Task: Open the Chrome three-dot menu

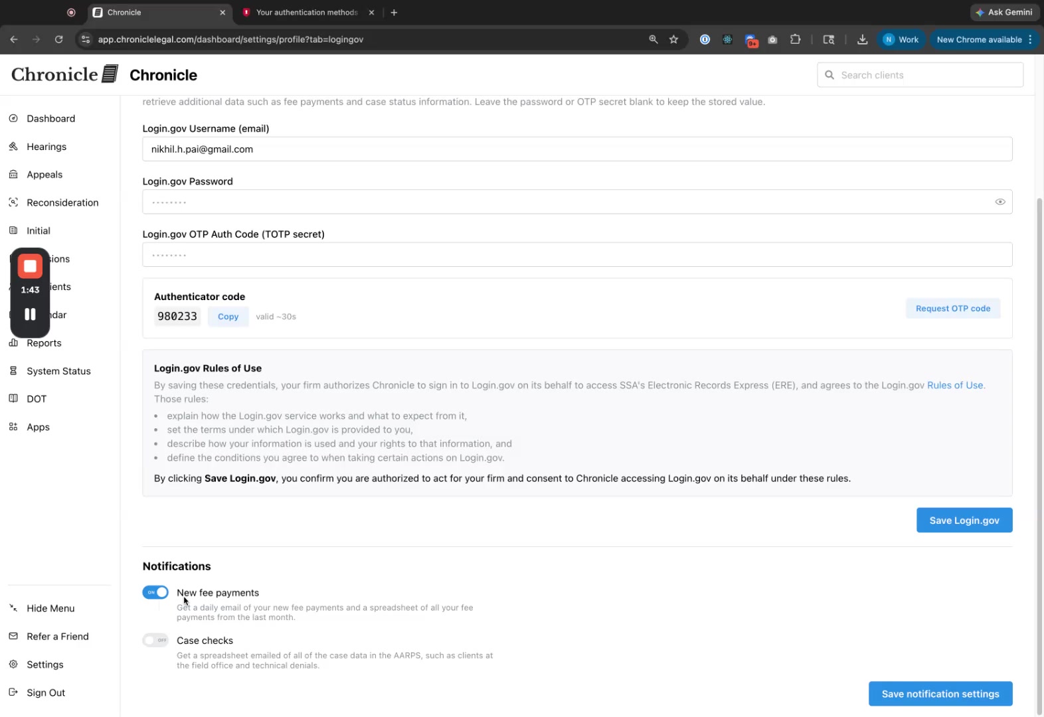Action: 1030,39
